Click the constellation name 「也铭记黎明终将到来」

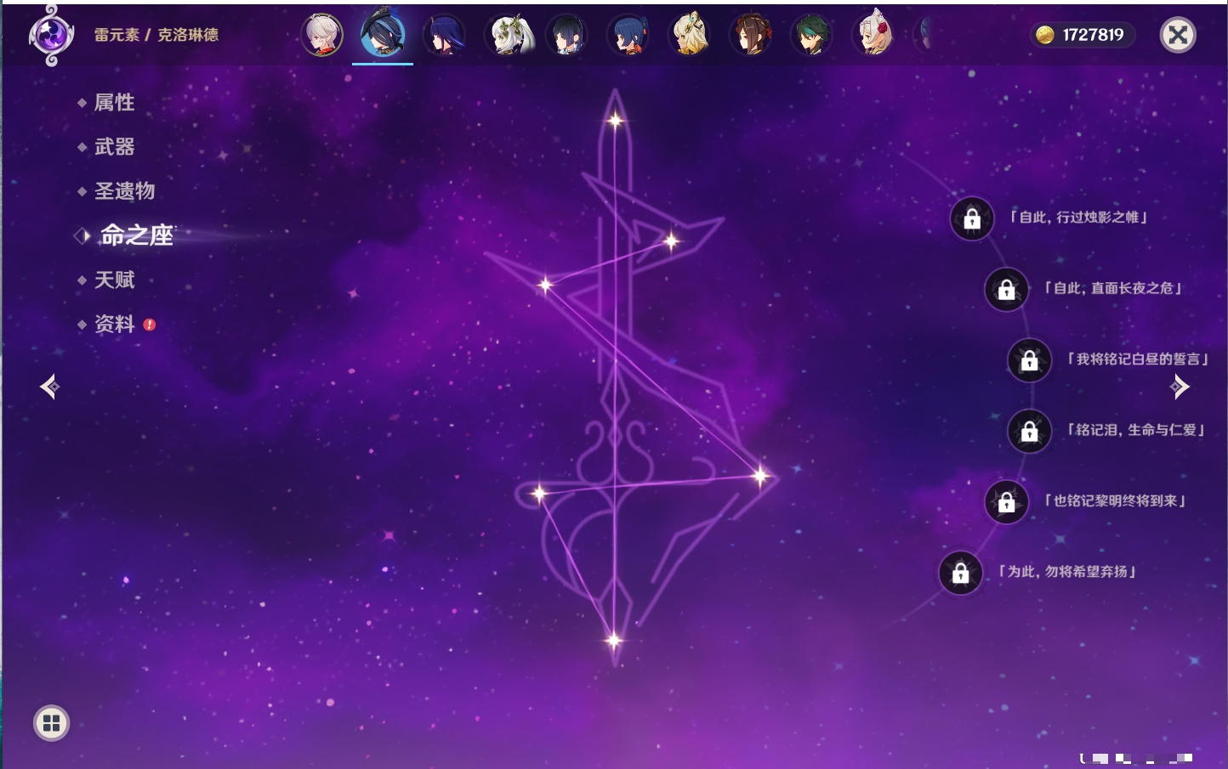[x=1115, y=500]
